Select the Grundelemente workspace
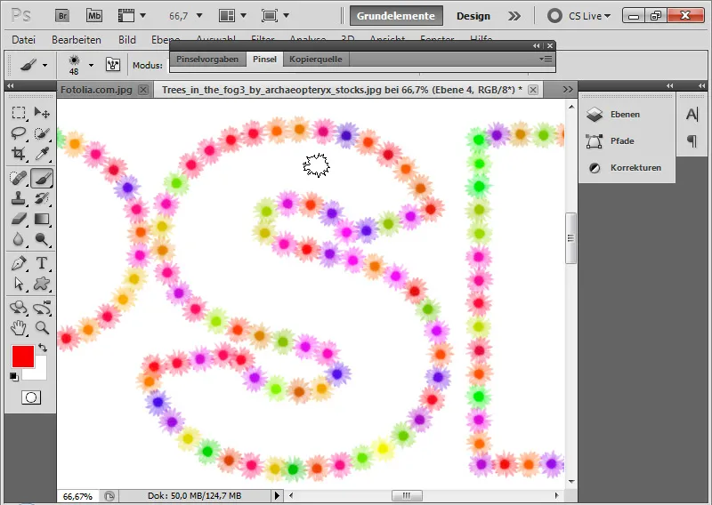712x505 pixels. point(395,16)
